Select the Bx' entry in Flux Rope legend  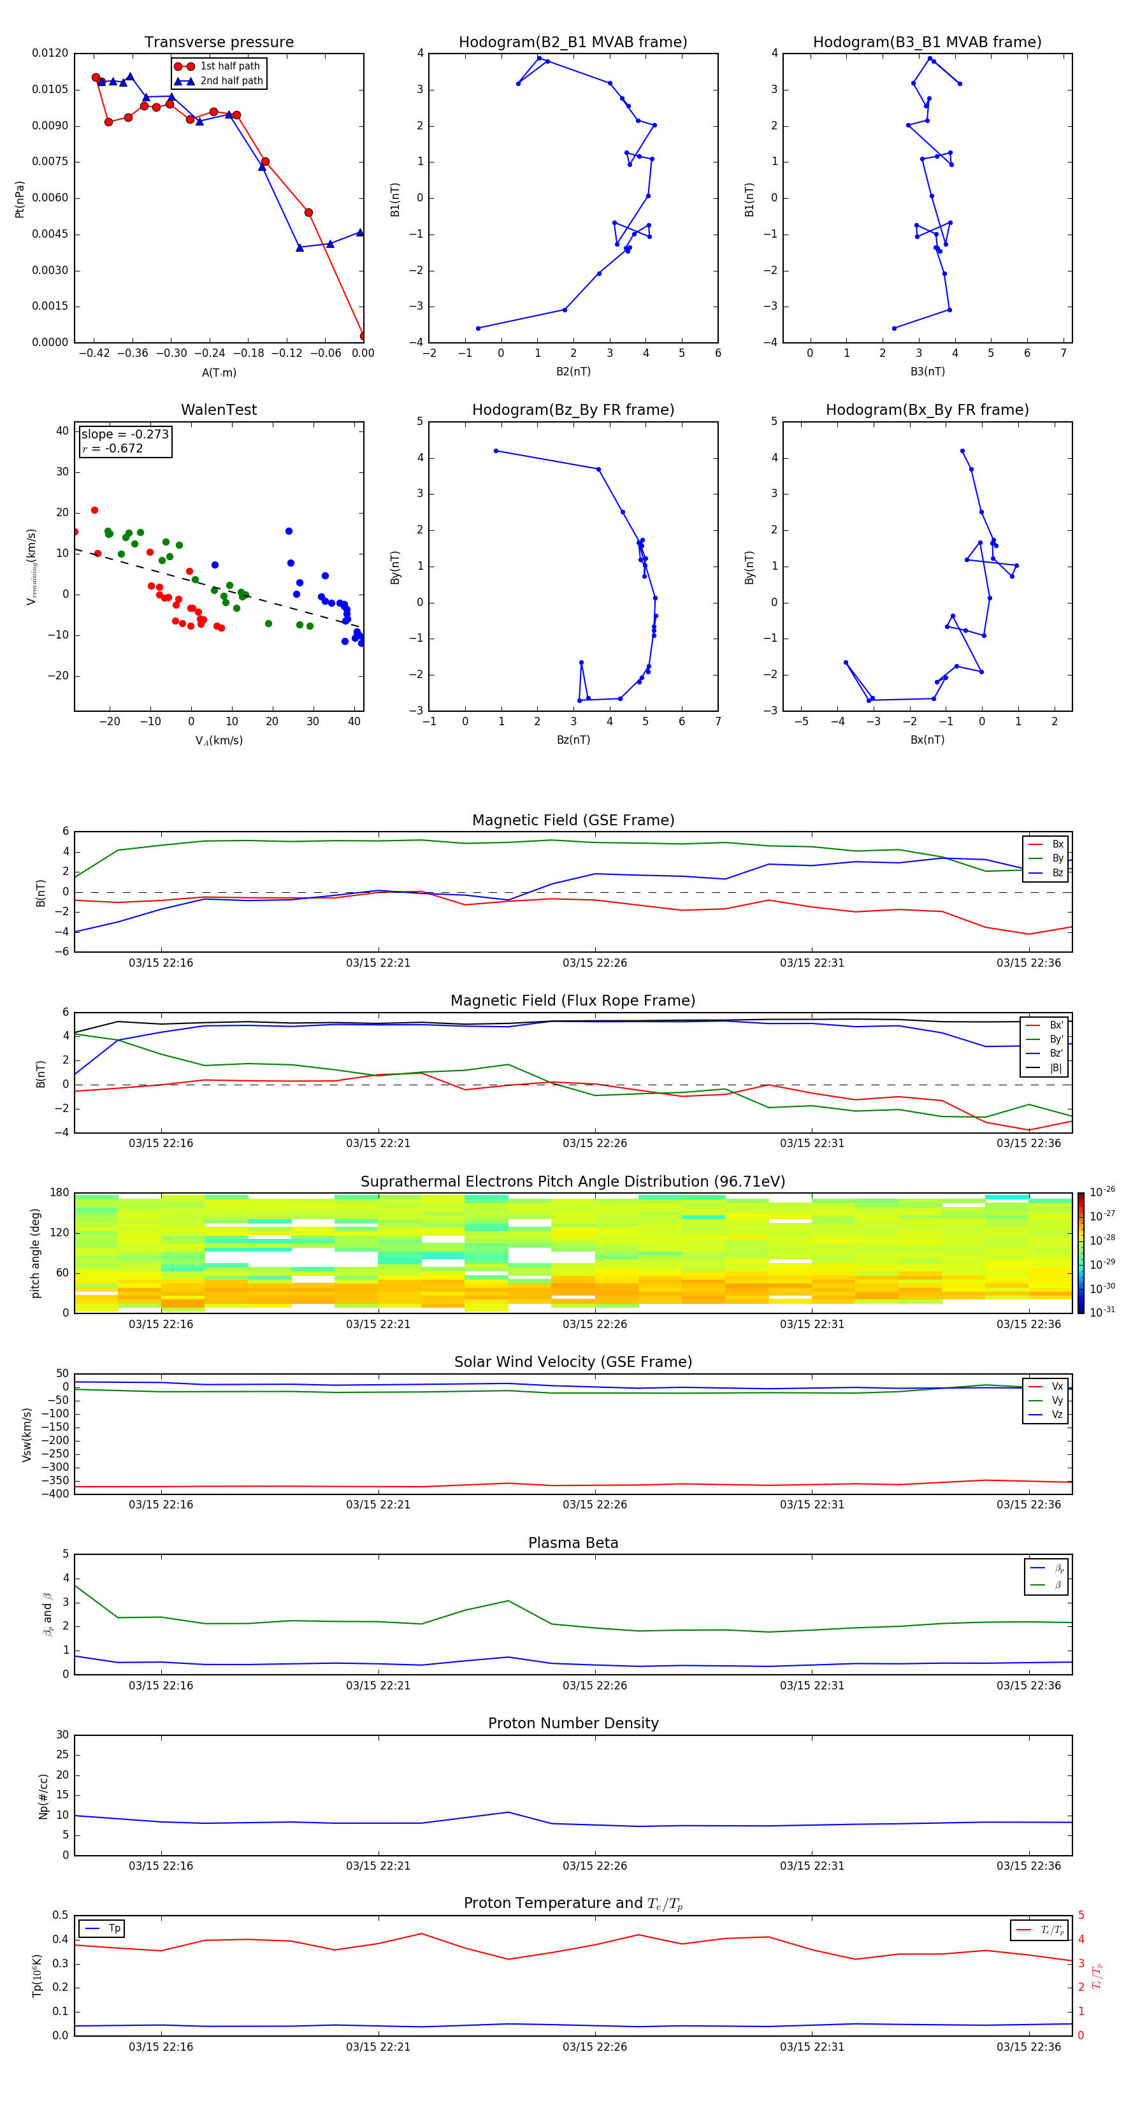(1045, 1025)
